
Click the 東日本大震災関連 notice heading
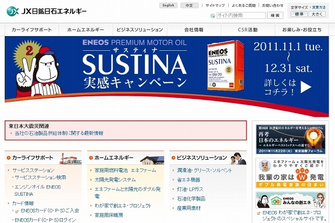(x=29, y=126)
